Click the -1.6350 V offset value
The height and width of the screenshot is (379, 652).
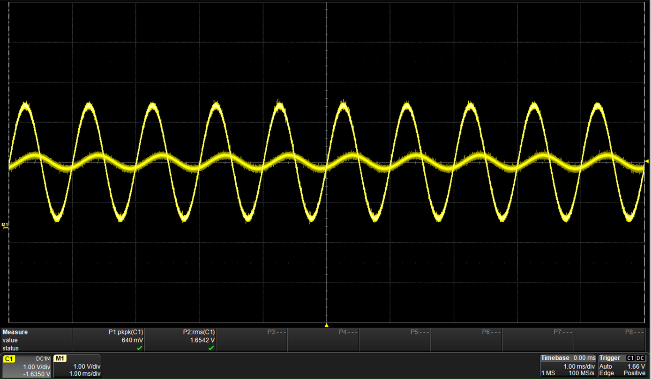pos(37,374)
